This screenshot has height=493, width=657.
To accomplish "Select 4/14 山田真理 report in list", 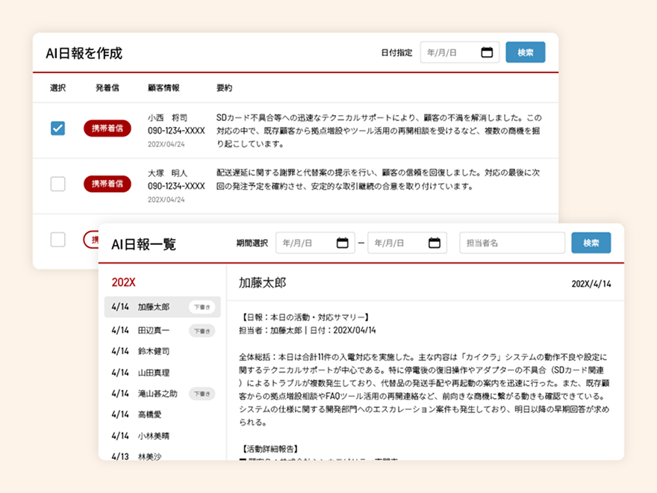I will coord(163,372).
